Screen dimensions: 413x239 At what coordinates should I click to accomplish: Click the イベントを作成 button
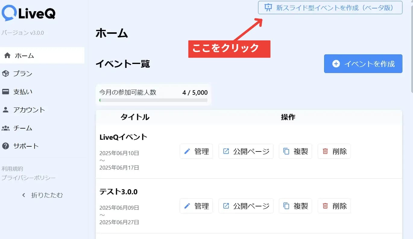pyautogui.click(x=363, y=64)
